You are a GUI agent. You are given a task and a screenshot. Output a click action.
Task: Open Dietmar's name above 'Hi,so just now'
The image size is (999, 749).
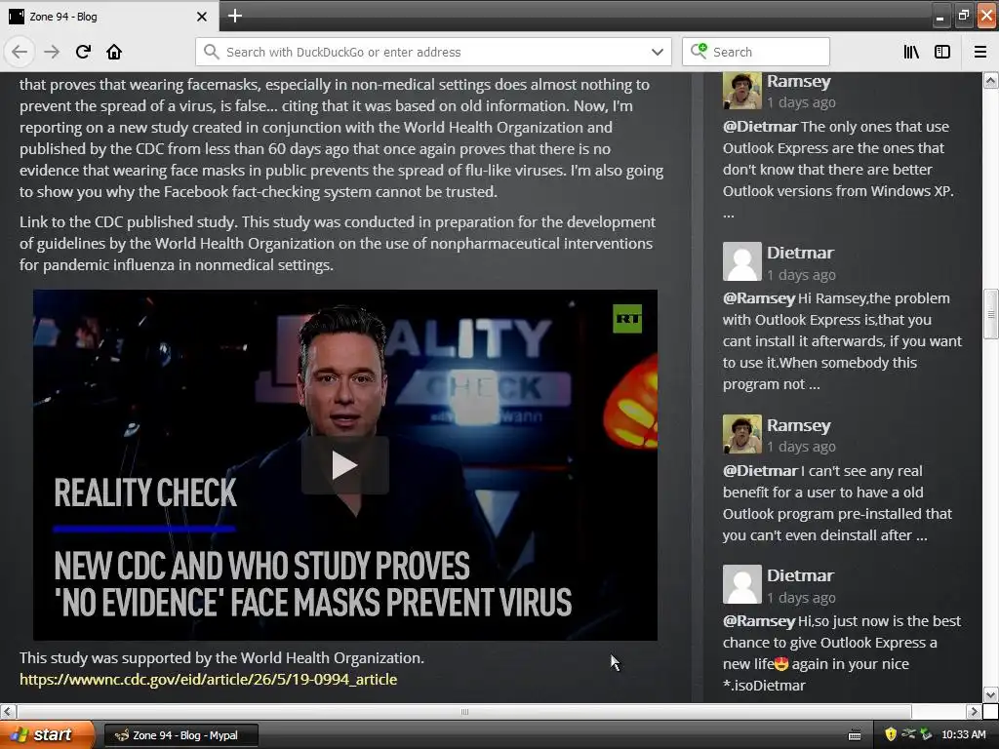coord(800,575)
